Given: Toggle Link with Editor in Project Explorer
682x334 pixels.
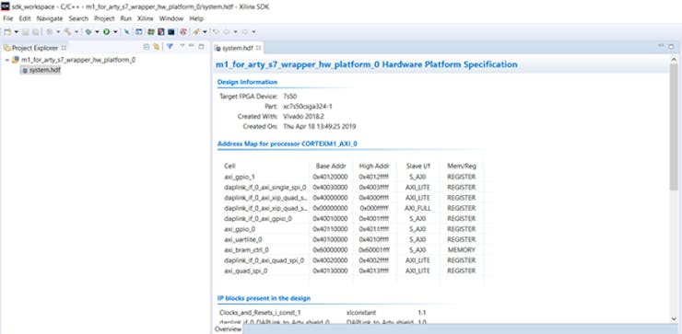Looking at the screenshot, I should pyautogui.click(x=157, y=47).
